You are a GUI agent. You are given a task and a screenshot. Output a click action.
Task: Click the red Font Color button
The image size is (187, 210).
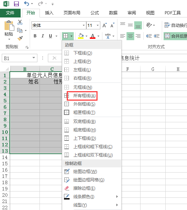pos(93,36)
